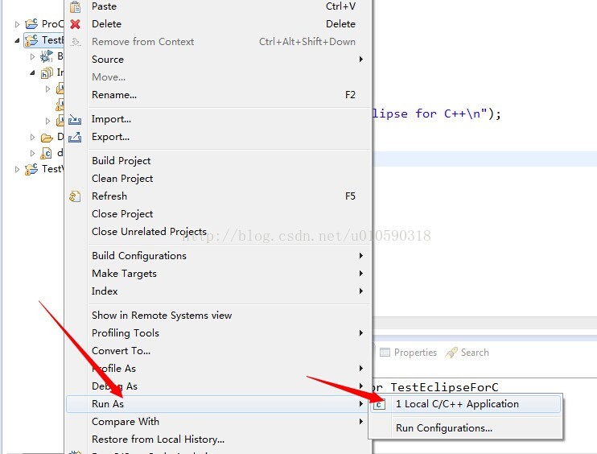Click the Paste clipboard icon
This screenshot has width=597, height=454.
[x=76, y=6]
